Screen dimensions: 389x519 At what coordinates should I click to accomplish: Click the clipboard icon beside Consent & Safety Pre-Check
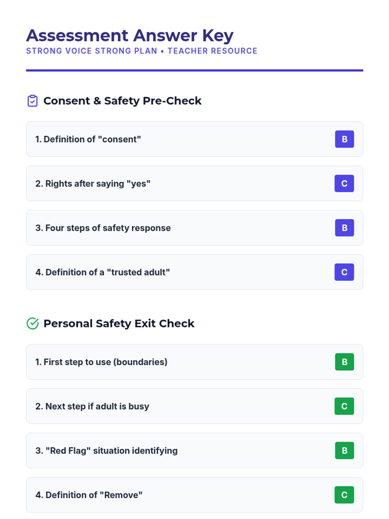32,101
